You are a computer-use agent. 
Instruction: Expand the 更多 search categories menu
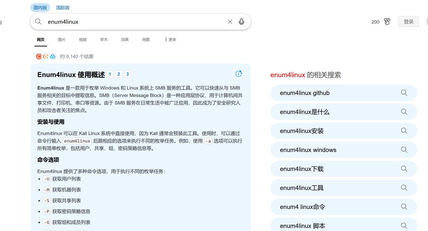[x=170, y=40]
